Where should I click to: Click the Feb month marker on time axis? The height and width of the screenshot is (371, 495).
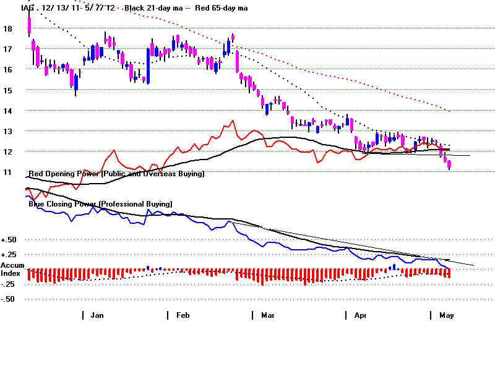tap(183, 315)
